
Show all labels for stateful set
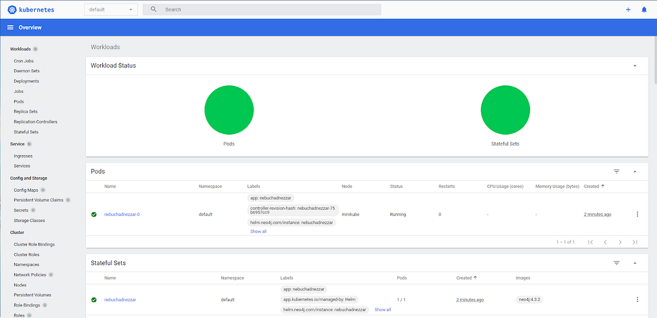click(382, 310)
